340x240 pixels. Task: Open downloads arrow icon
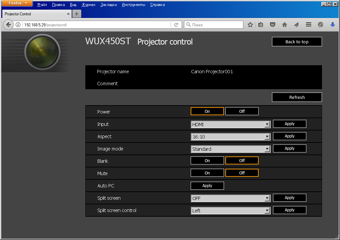tap(332, 25)
